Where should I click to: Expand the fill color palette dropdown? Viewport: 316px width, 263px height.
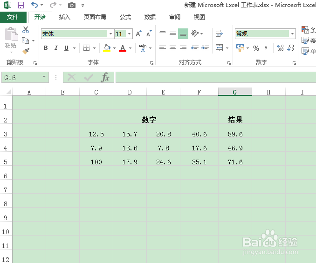[x=115, y=48]
